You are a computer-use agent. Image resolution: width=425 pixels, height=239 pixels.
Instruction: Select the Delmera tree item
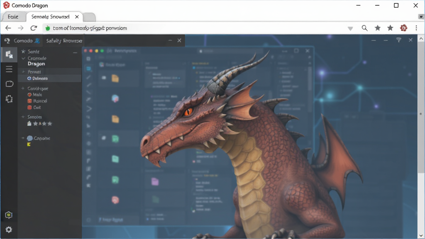50,78
